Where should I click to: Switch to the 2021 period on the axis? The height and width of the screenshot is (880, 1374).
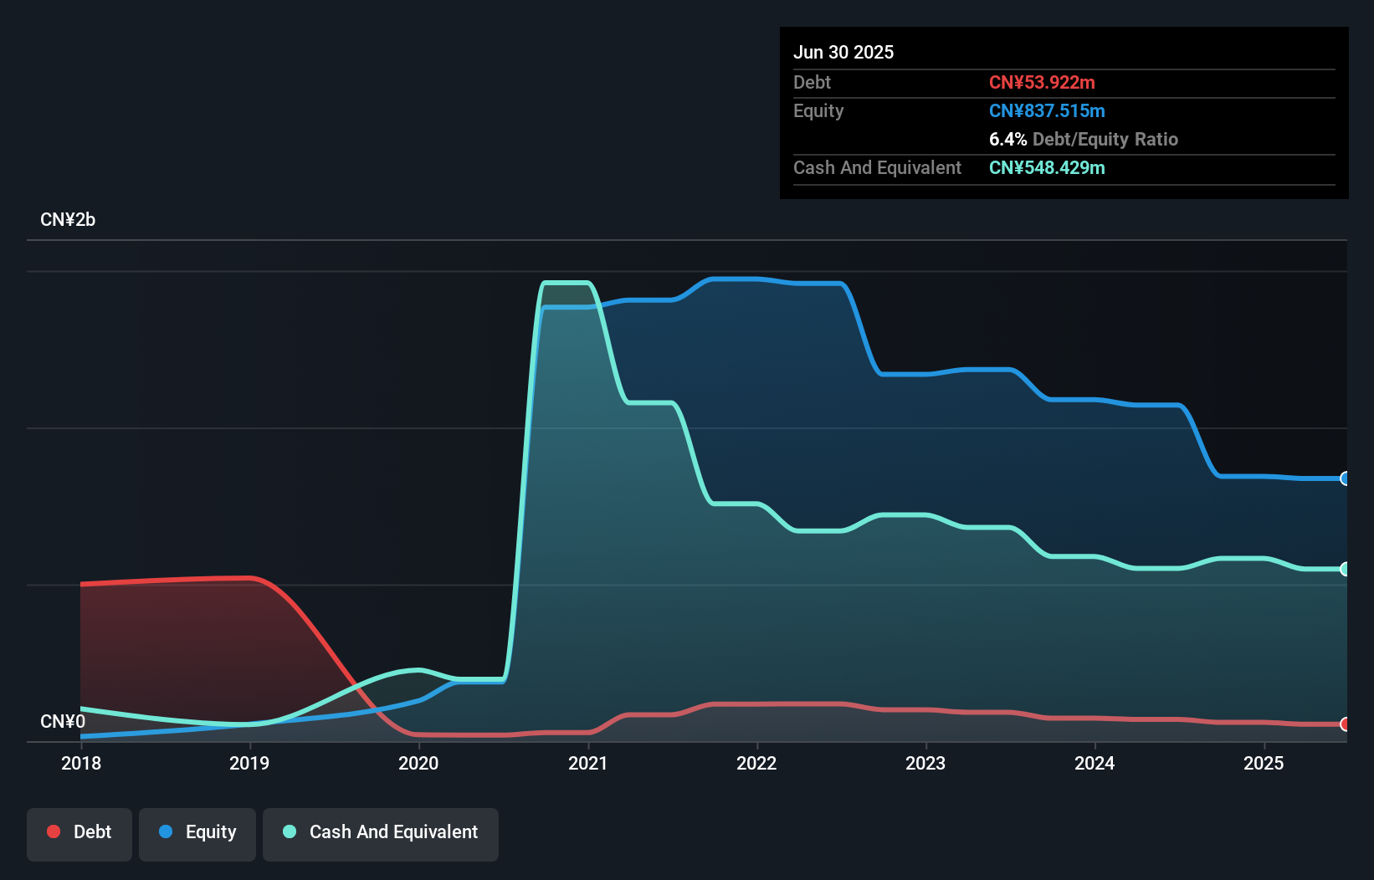[588, 763]
